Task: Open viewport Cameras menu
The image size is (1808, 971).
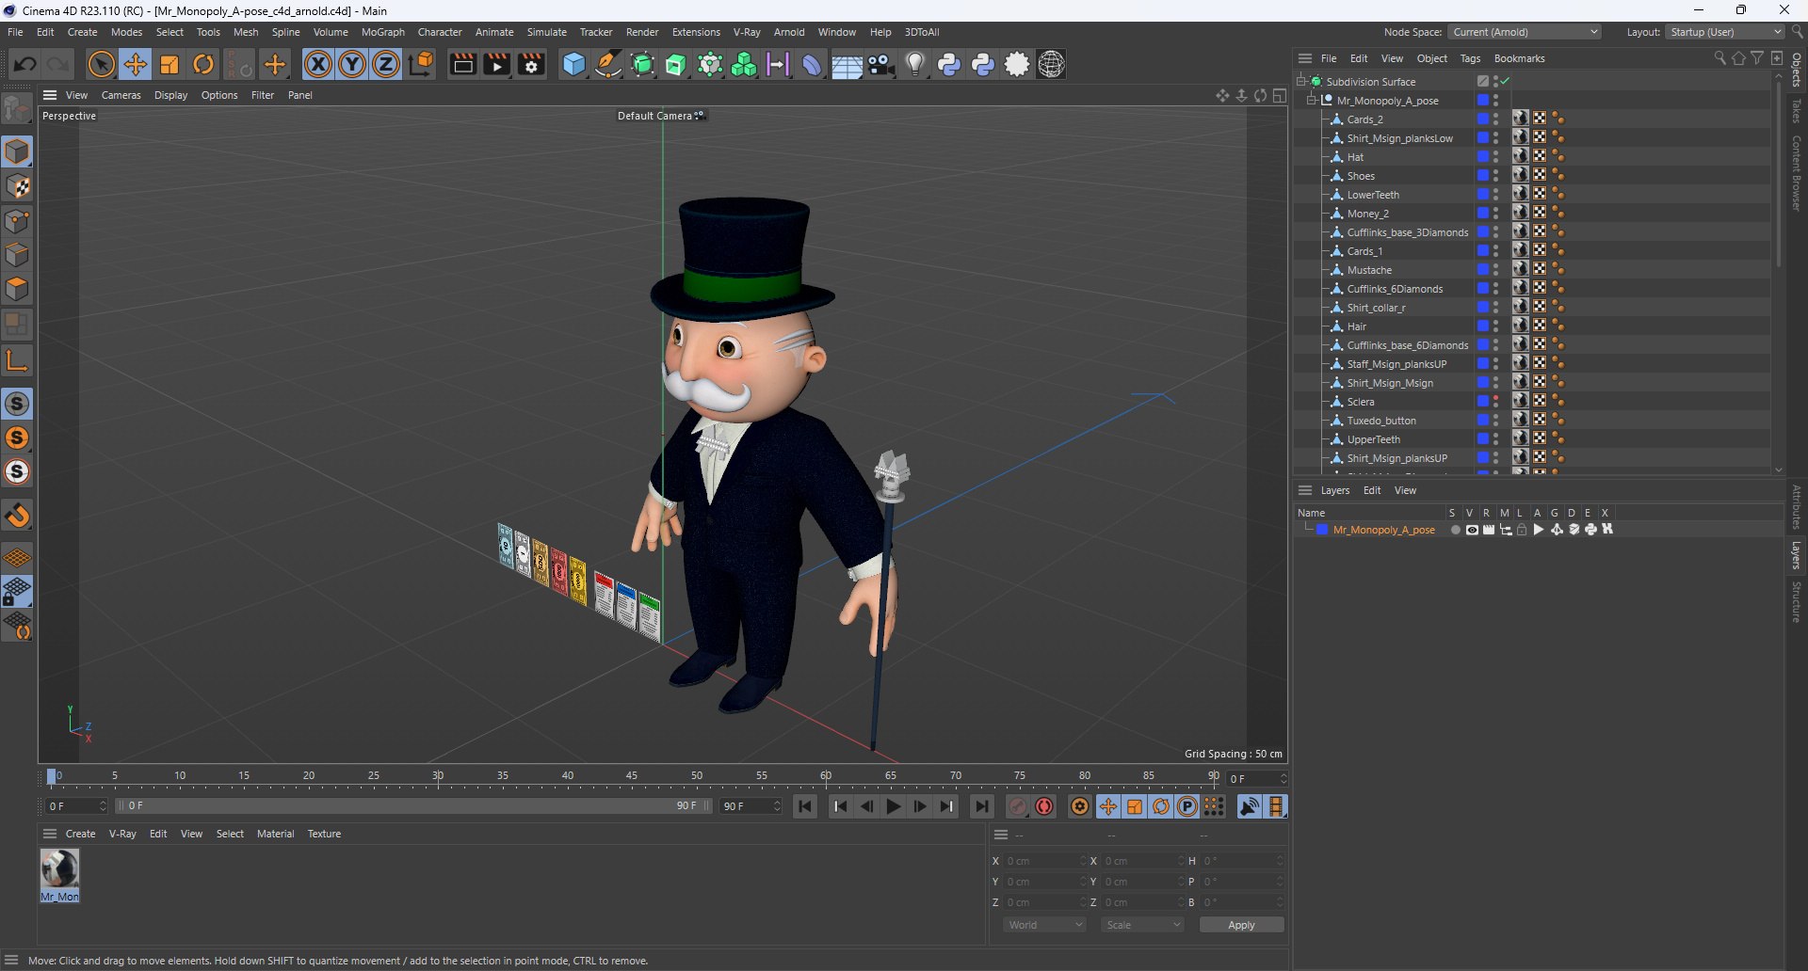Action: pyautogui.click(x=121, y=95)
